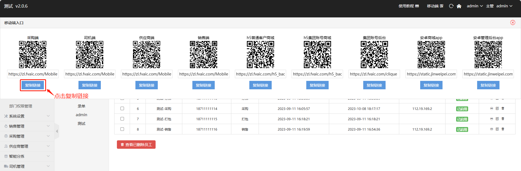The width and height of the screenshot is (521, 171).
Task: Close the 移动端入口 panel
Action: (513, 23)
